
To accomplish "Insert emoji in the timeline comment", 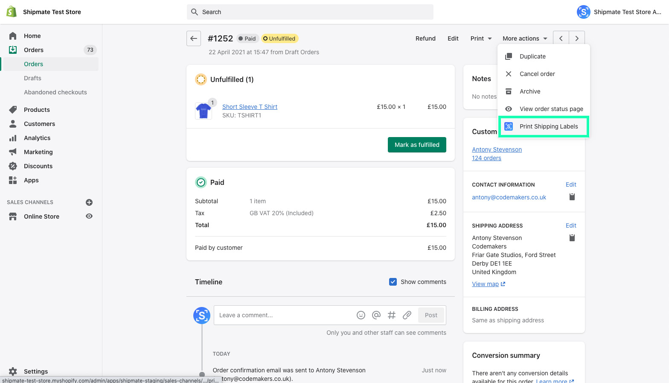I will click(361, 315).
